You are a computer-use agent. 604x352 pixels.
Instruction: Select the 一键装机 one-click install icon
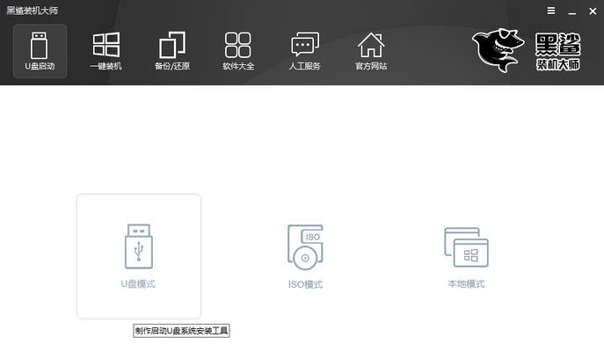(x=106, y=51)
